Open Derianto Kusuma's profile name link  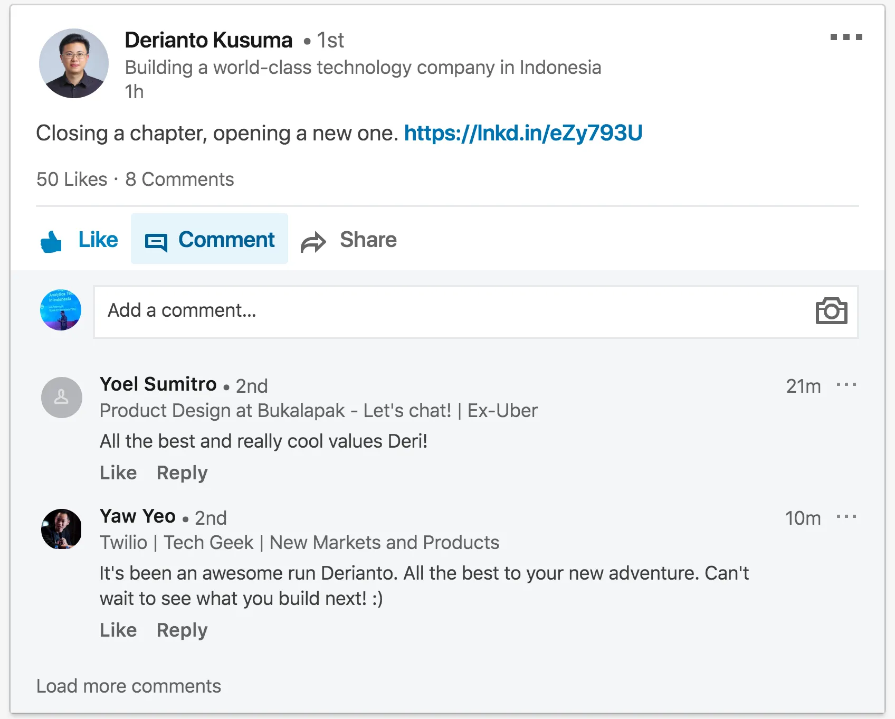pos(208,40)
